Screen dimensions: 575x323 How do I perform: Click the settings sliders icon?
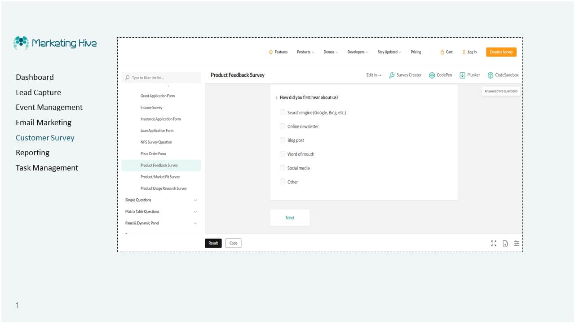[x=517, y=243]
